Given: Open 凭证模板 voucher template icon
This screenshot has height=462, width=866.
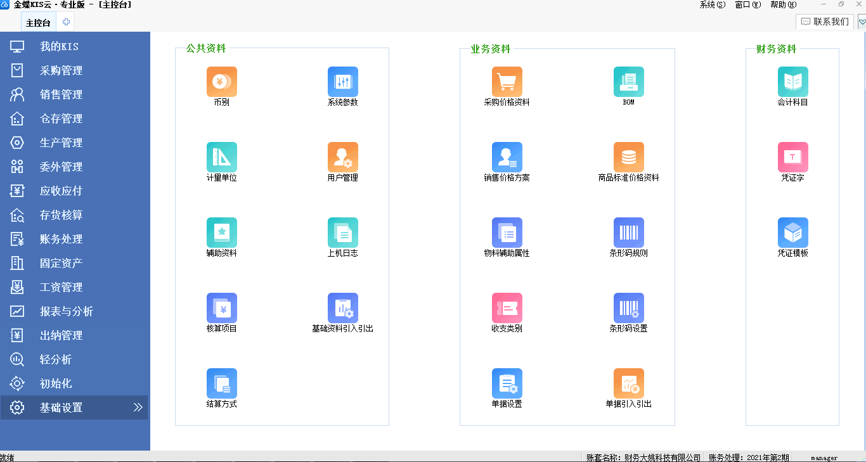Looking at the screenshot, I should tap(793, 233).
